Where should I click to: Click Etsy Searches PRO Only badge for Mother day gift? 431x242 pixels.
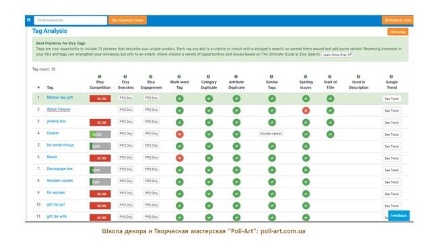126,97
